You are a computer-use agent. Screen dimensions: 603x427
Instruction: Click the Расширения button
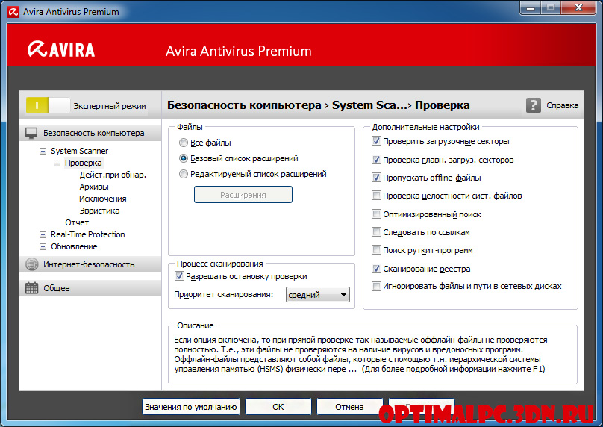tap(243, 195)
